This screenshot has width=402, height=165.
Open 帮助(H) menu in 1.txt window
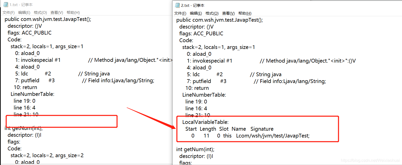(73, 13)
